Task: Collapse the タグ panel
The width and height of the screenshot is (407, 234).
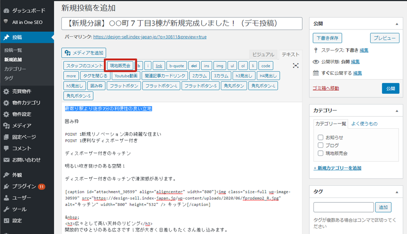Action: click(397, 192)
